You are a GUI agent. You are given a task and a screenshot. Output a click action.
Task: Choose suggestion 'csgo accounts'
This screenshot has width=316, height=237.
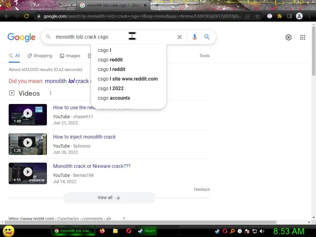129,98
